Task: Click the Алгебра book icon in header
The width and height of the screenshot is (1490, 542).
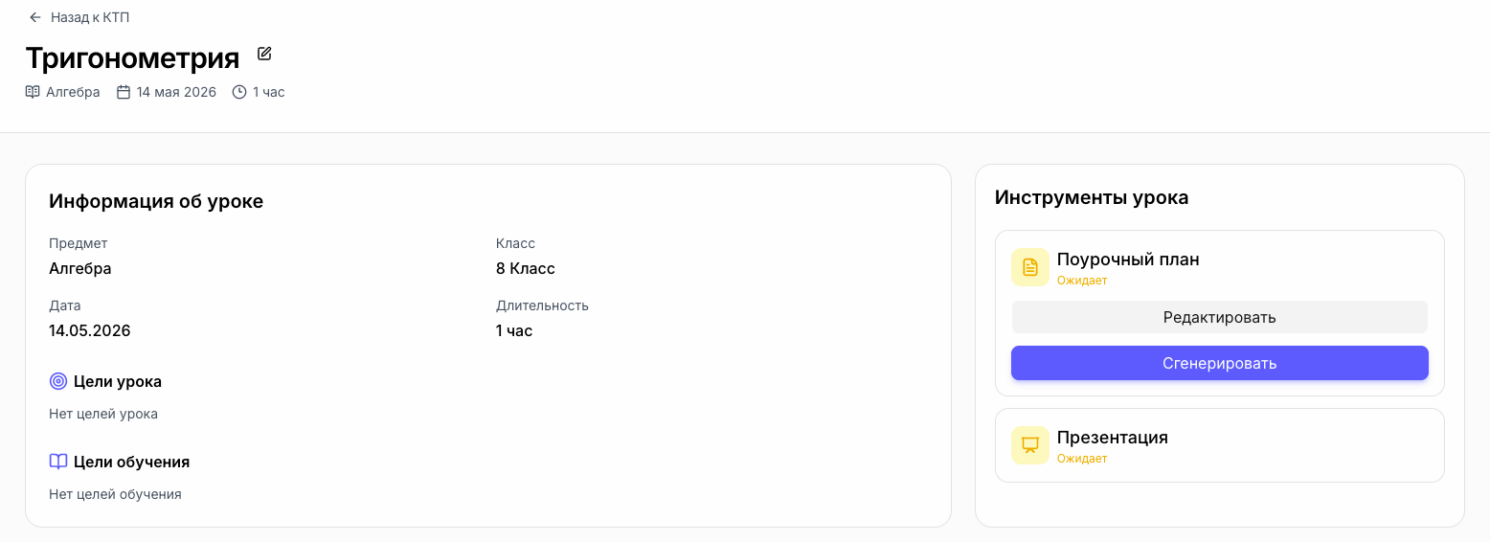Action: click(x=33, y=92)
